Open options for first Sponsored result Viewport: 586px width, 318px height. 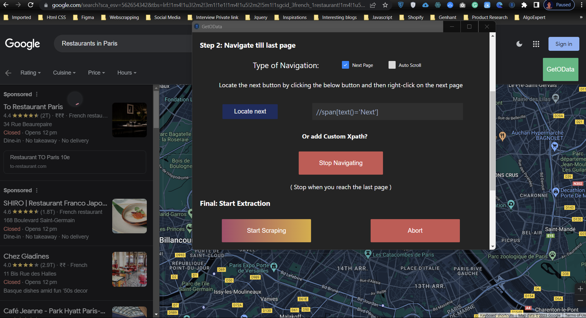click(x=37, y=94)
